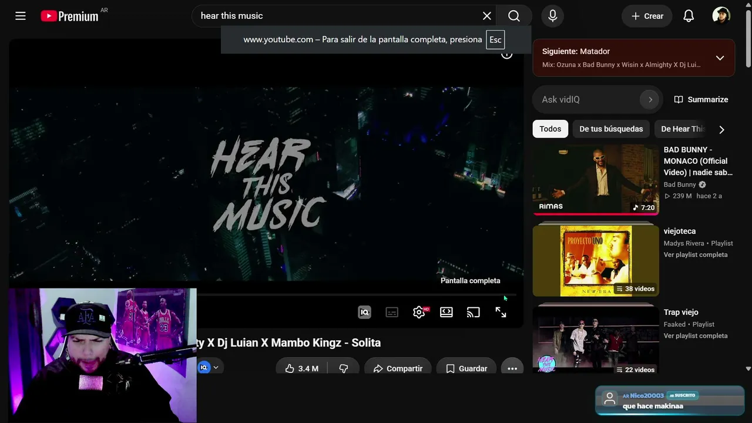Image resolution: width=752 pixels, height=423 pixels.
Task: Click the Esc key hint in fullscreen notice
Action: [495, 39]
